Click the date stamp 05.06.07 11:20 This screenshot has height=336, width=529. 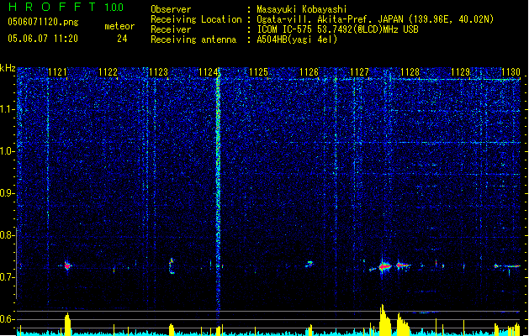[43, 39]
